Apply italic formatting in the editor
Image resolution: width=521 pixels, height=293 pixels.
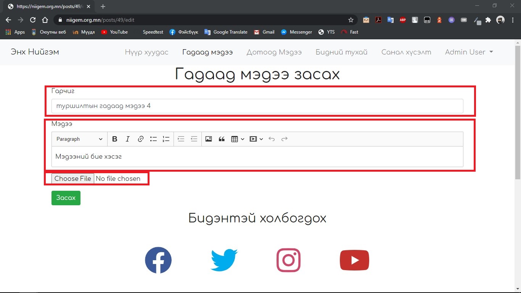(128, 139)
